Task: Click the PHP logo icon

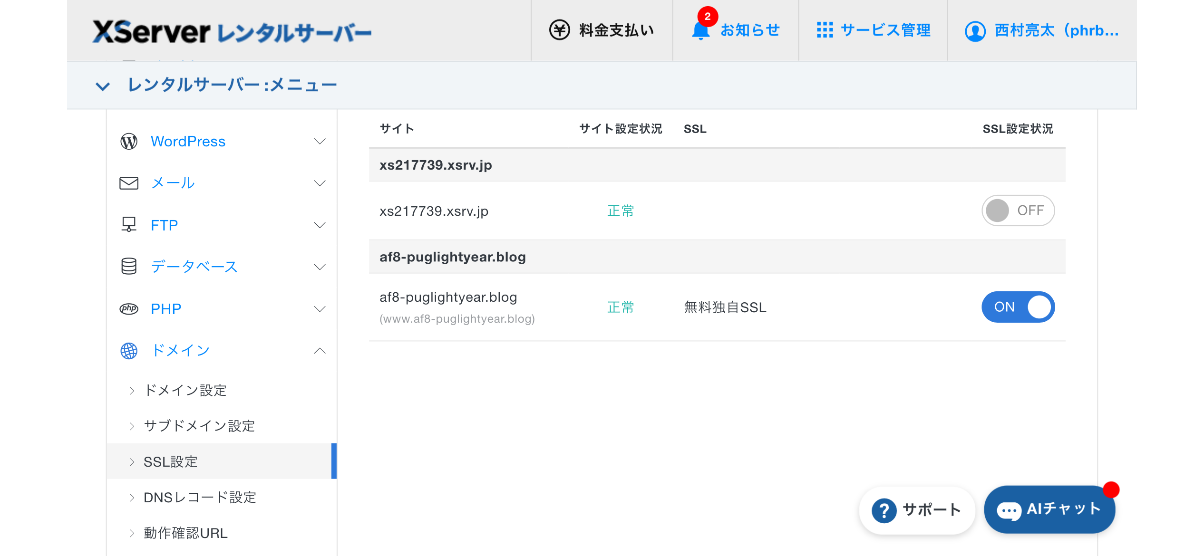Action: click(129, 308)
